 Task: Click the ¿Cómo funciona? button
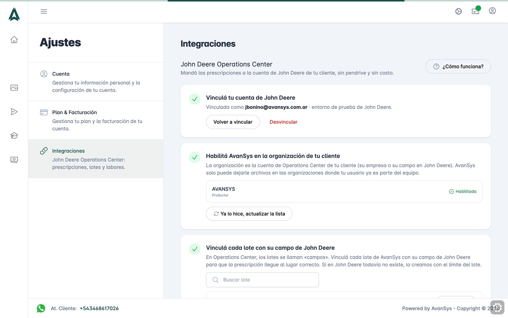pos(458,66)
